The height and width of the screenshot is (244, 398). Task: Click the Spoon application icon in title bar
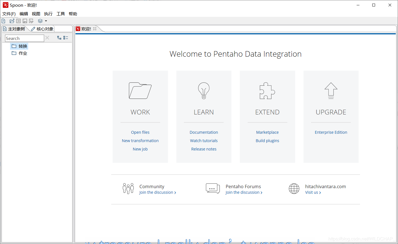[x=5, y=5]
